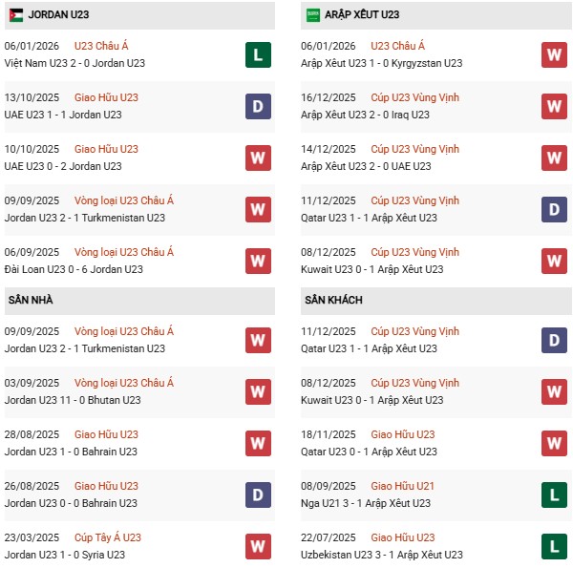The width and height of the screenshot is (573, 568).
Task: Click the Jordan U23 1 - 0 Syria U23 result
Action: tap(63, 555)
